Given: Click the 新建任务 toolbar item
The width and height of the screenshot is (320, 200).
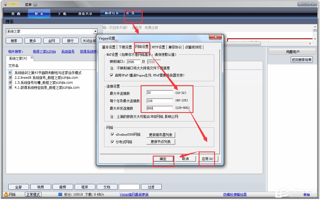Looking at the screenshot, I should coord(111,13).
